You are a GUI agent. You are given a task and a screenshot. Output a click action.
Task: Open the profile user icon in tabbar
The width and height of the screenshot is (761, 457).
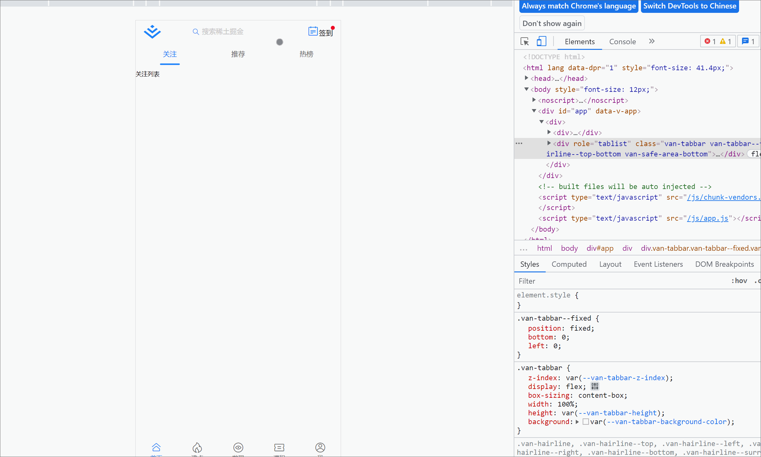click(x=320, y=447)
